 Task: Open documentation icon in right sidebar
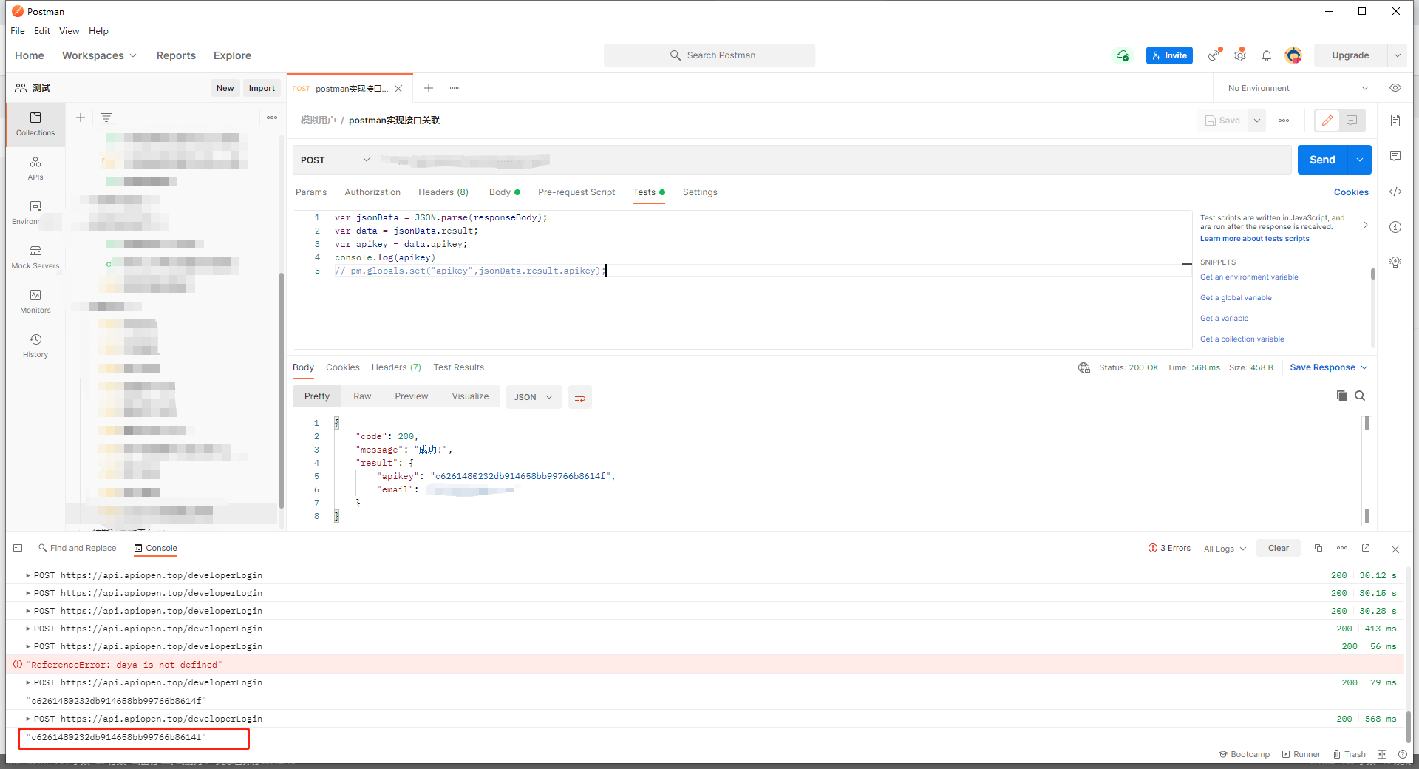[1395, 121]
